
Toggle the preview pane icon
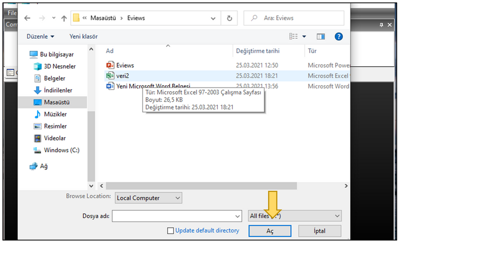click(321, 36)
